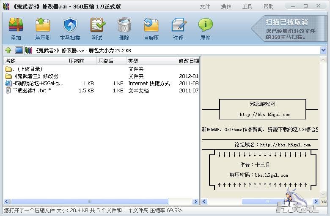Click 文本文档 type cell
The height and width of the screenshot is (216, 330).
(138, 90)
